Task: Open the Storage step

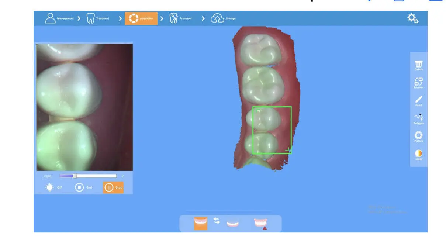Action: (x=223, y=18)
